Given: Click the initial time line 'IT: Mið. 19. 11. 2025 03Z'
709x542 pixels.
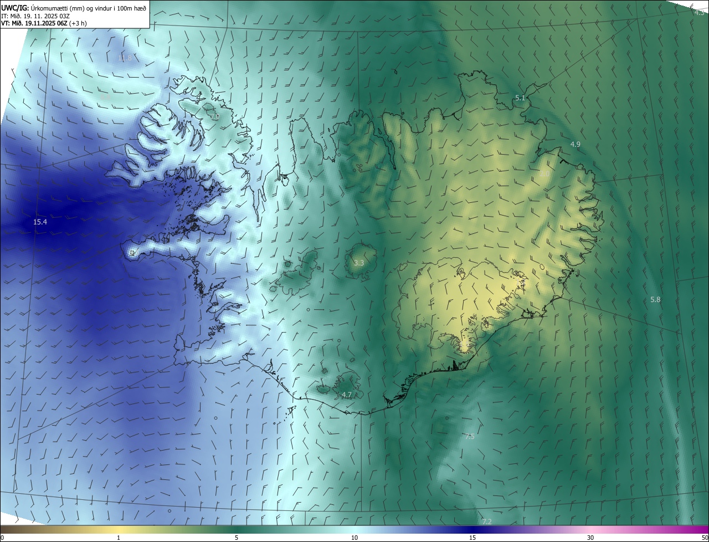Looking at the screenshot, I should (35, 16).
